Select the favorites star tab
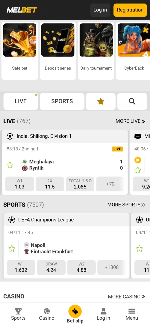Image resolution: width=150 pixels, height=326 pixels. 100,101
